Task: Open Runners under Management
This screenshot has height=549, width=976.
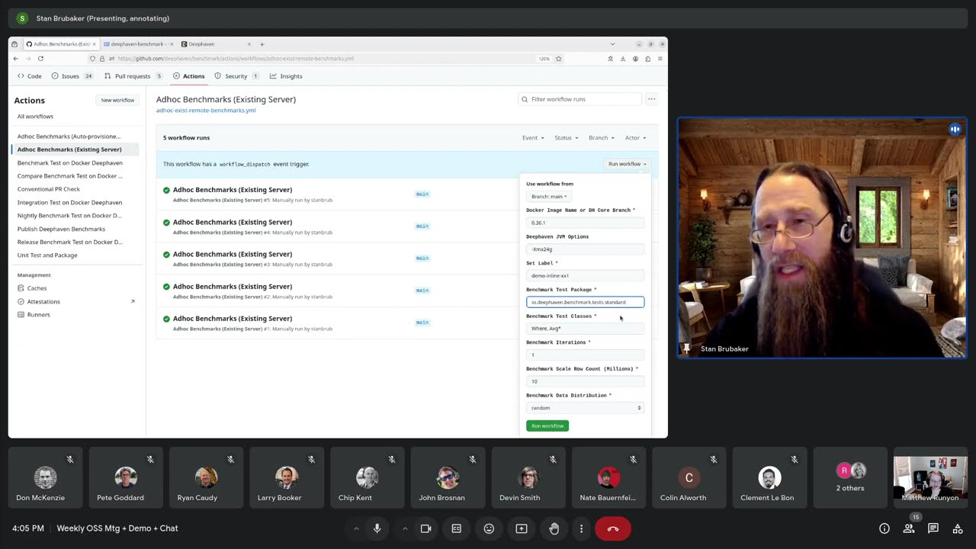Action: [x=38, y=315]
